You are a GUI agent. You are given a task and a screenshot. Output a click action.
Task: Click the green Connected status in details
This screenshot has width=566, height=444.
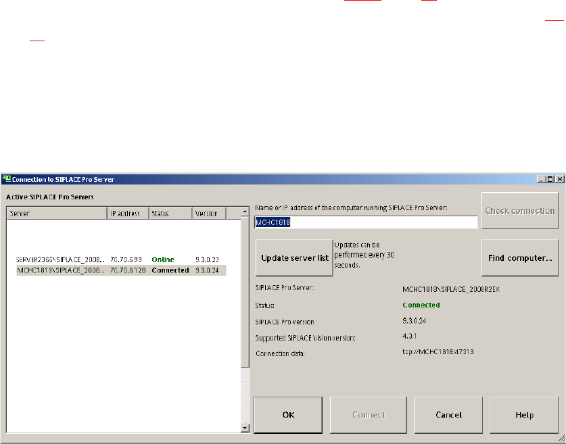421,305
